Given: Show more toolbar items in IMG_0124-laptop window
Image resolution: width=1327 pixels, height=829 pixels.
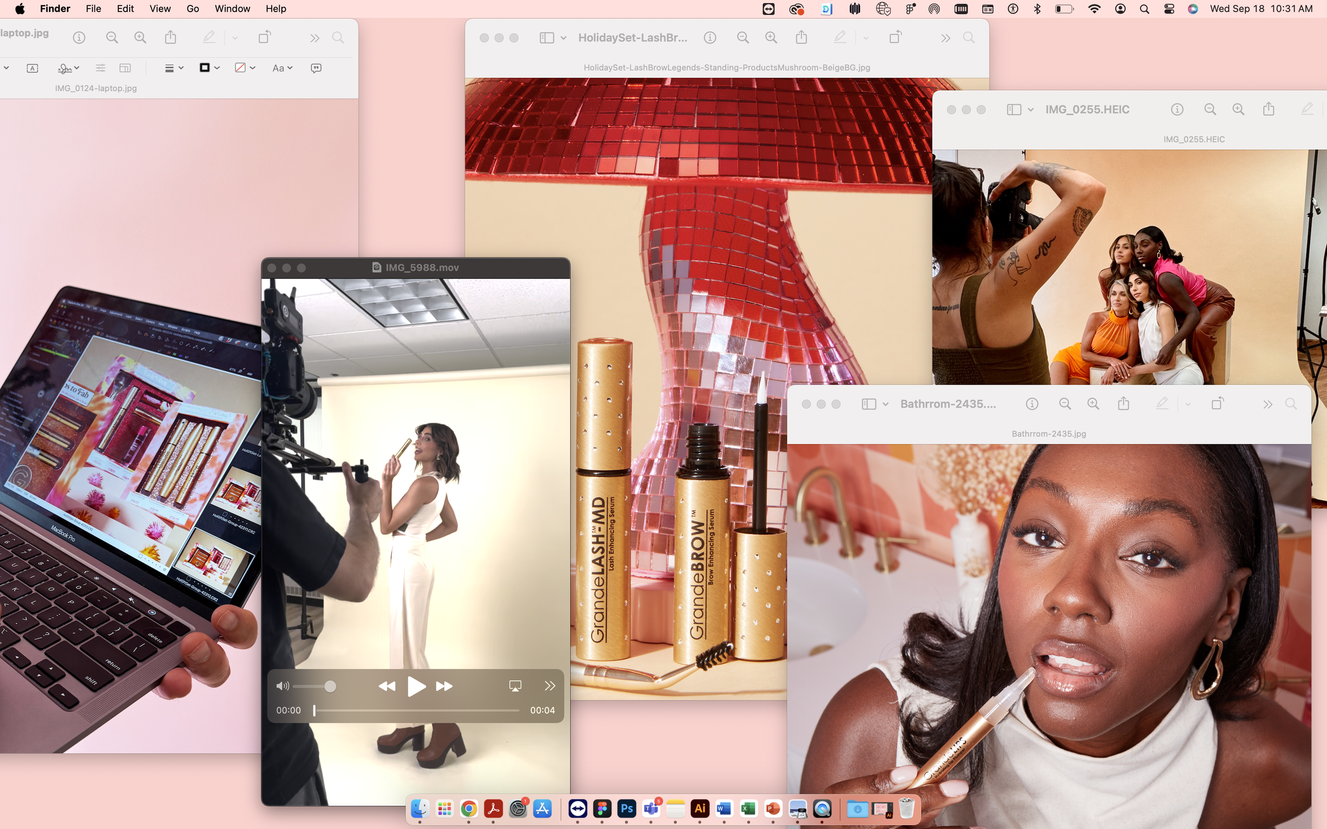Looking at the screenshot, I should pyautogui.click(x=314, y=38).
